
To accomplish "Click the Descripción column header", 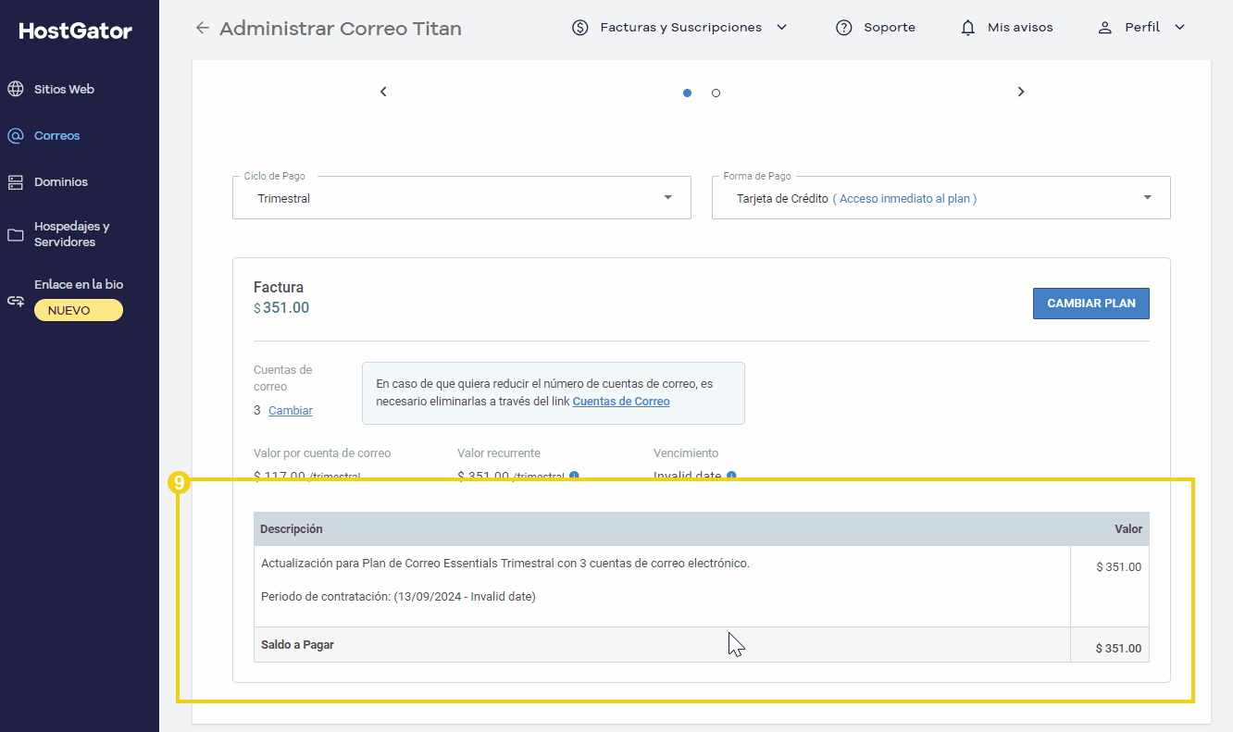I will pyautogui.click(x=292, y=529).
